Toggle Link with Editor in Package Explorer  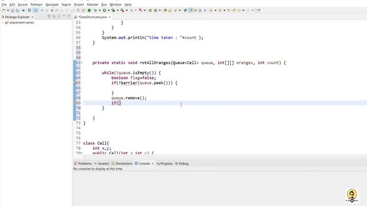pos(54,17)
